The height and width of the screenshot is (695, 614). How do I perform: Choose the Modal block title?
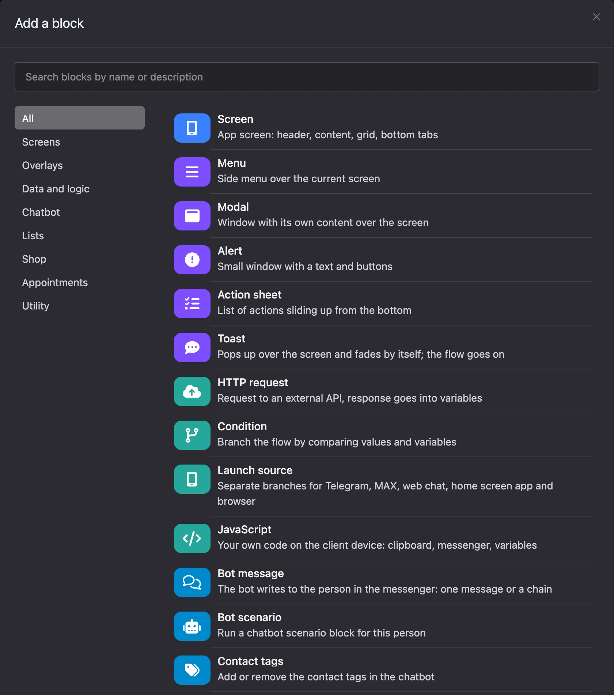pos(233,207)
